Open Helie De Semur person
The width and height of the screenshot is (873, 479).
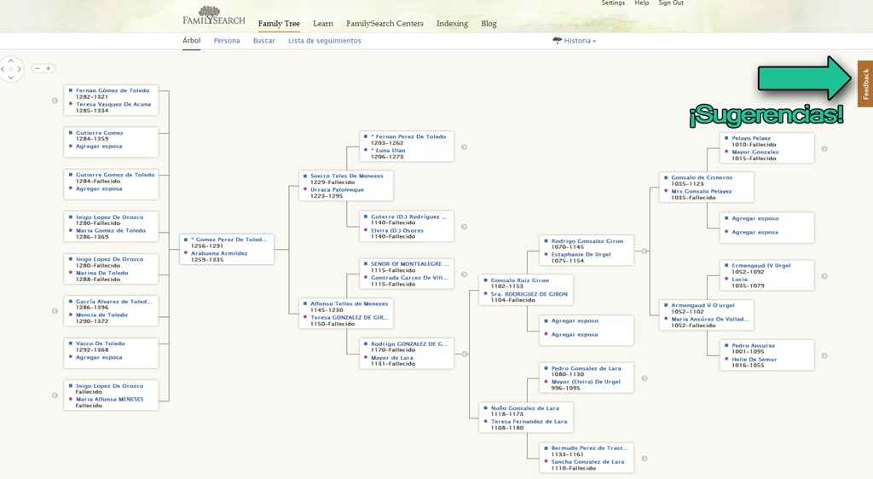point(754,360)
